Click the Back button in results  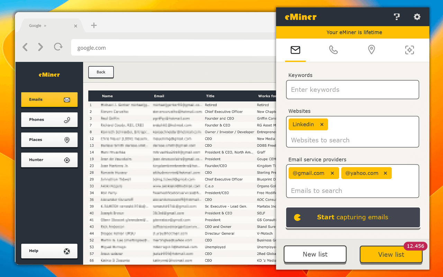[101, 72]
